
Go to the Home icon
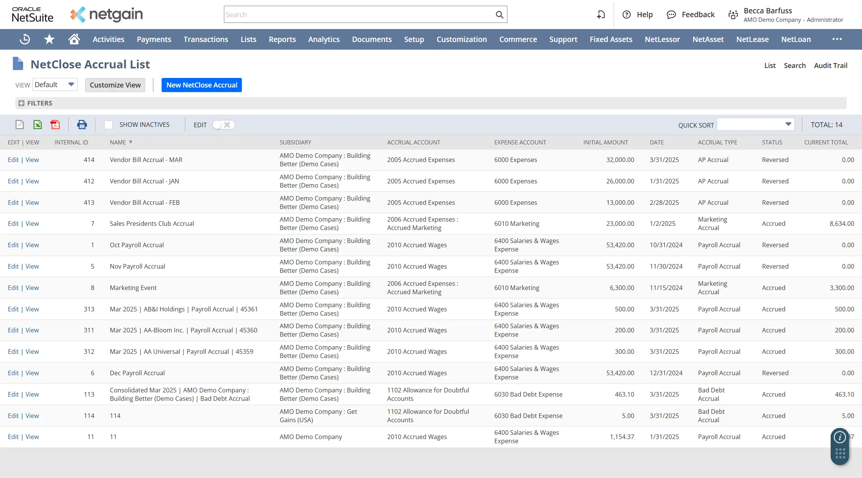(74, 39)
